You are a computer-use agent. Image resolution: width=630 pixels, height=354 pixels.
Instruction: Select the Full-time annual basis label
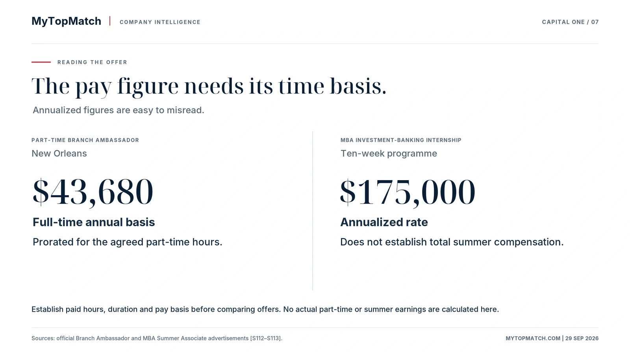[x=94, y=222]
